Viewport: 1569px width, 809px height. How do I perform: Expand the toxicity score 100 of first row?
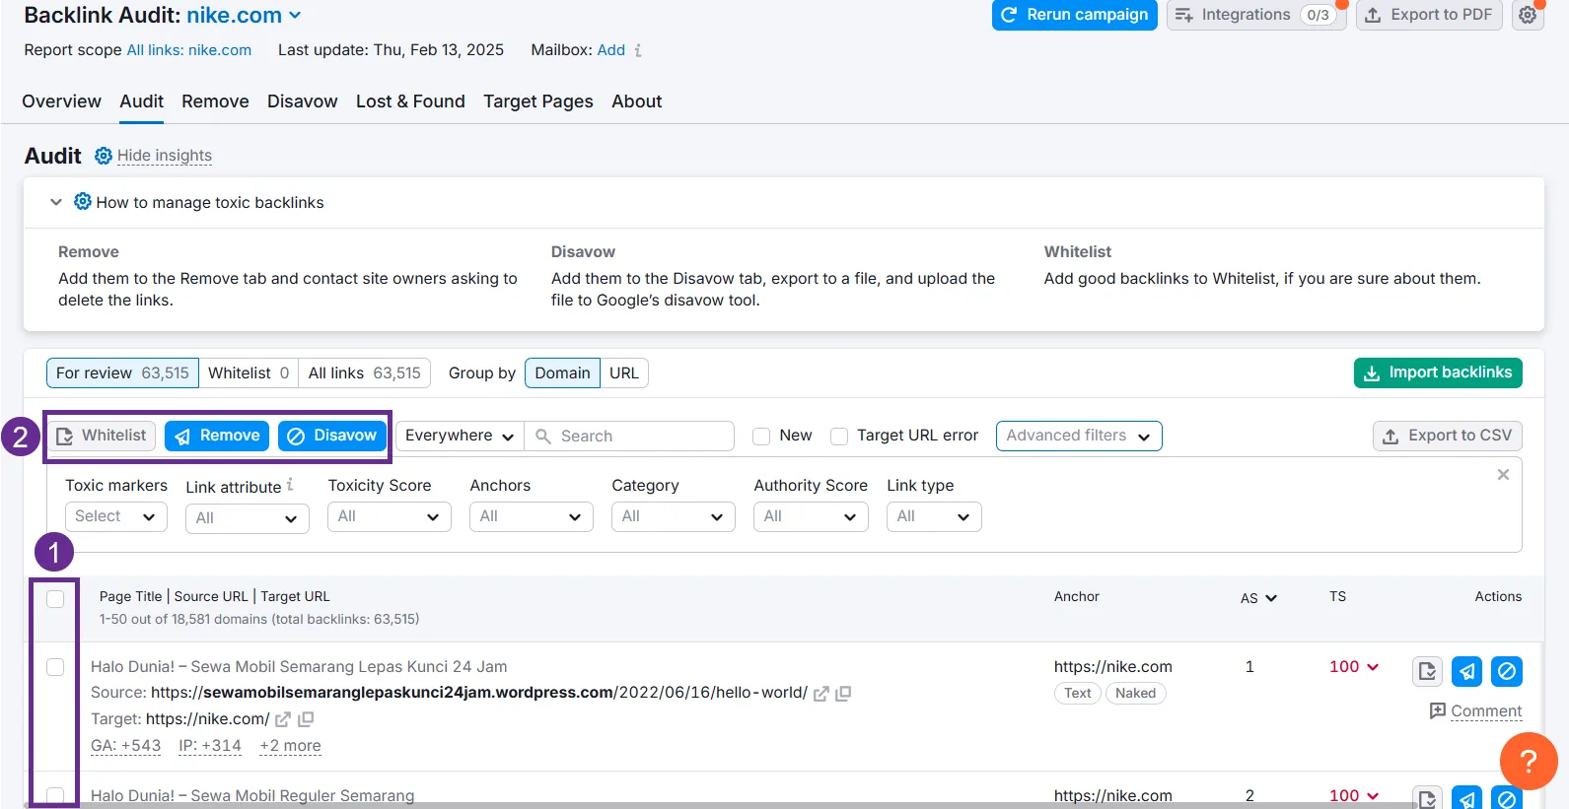tap(1354, 667)
